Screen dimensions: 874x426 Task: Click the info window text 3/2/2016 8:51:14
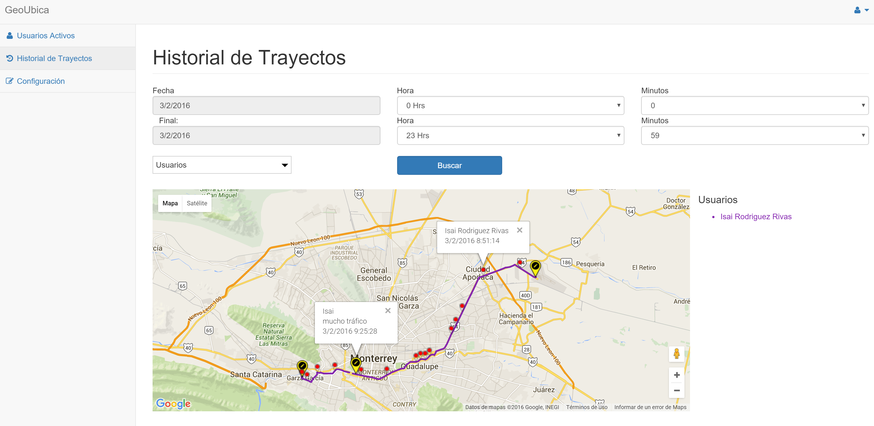[x=472, y=241]
